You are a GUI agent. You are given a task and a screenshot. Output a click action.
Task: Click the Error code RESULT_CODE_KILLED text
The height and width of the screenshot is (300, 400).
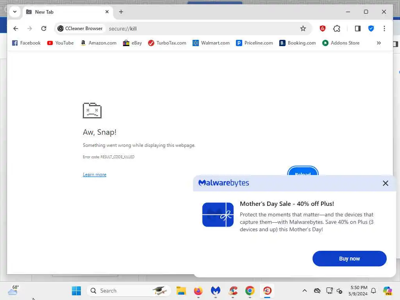109,157
